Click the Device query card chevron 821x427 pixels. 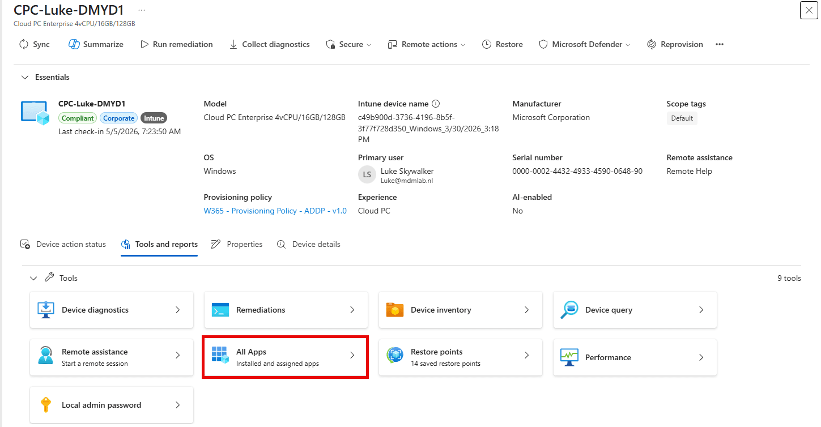point(701,310)
